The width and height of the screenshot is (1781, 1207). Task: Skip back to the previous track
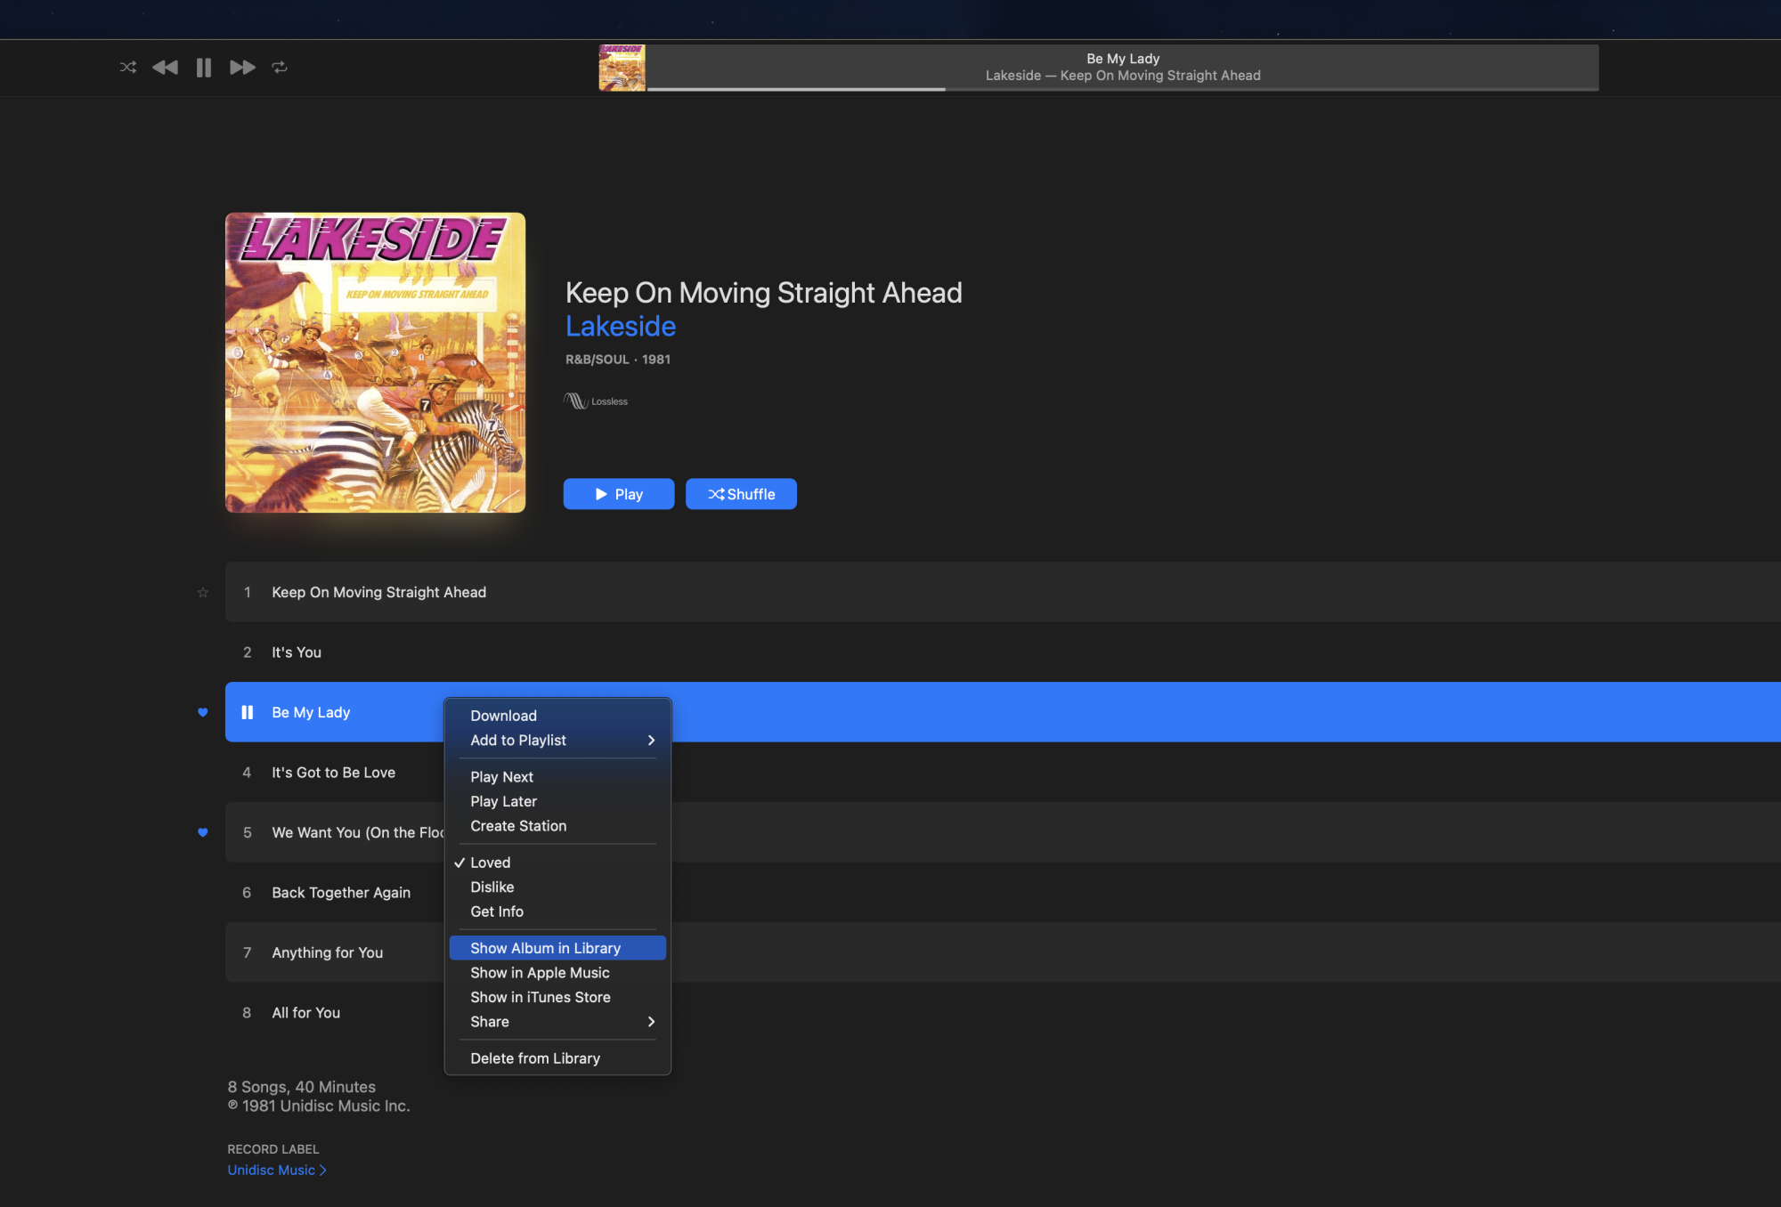[x=165, y=68]
